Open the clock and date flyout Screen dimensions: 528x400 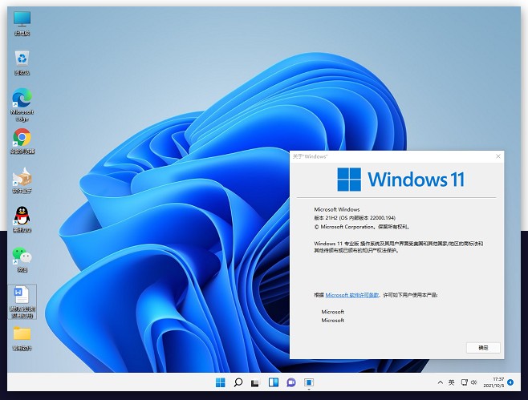[x=498, y=383]
